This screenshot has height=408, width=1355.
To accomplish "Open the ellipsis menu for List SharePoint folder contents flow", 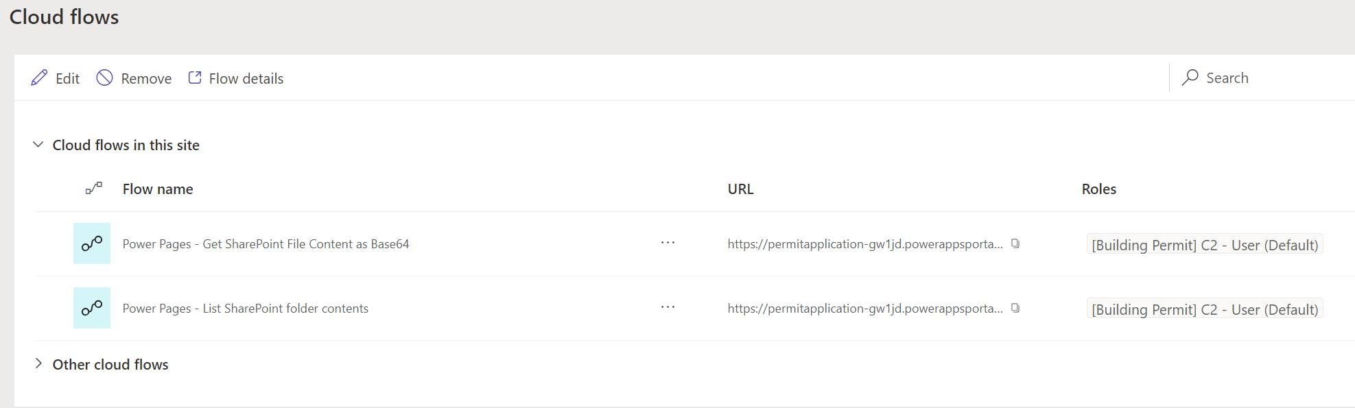I will tap(667, 307).
